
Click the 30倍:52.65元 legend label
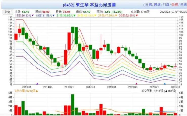pos(127,15)
